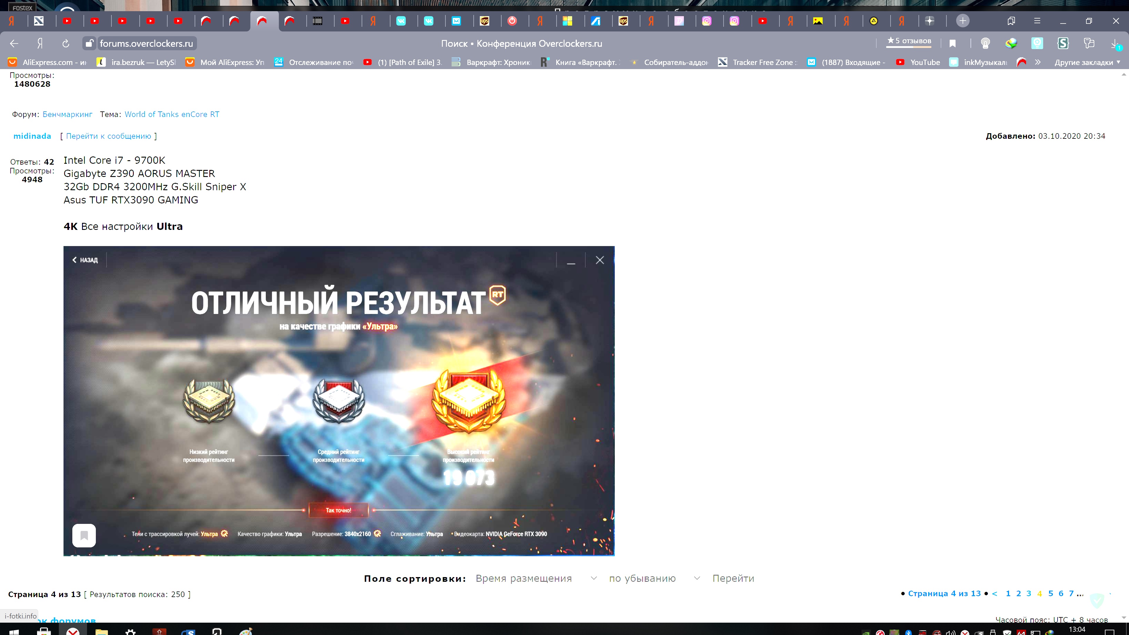Click the Stylus S extension icon
This screenshot has height=635, width=1129.
pos(1063,44)
